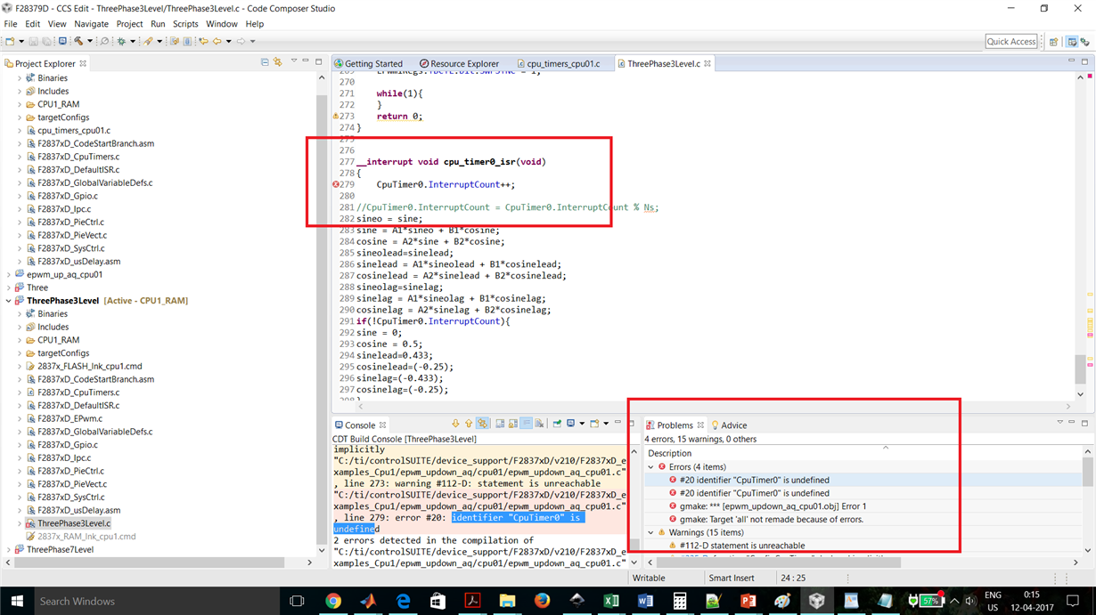This screenshot has height=615, width=1096.
Task: Click the Display Selected Console icon
Action: (x=570, y=424)
